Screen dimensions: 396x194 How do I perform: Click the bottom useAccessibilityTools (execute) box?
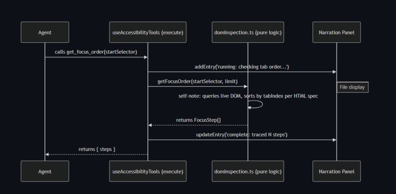coord(148,171)
